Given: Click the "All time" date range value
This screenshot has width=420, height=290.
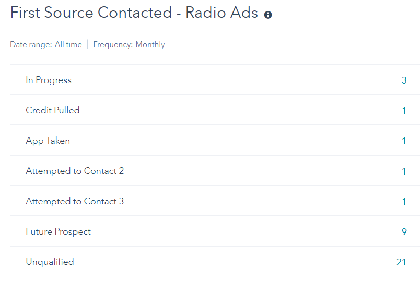Looking at the screenshot, I should (68, 45).
